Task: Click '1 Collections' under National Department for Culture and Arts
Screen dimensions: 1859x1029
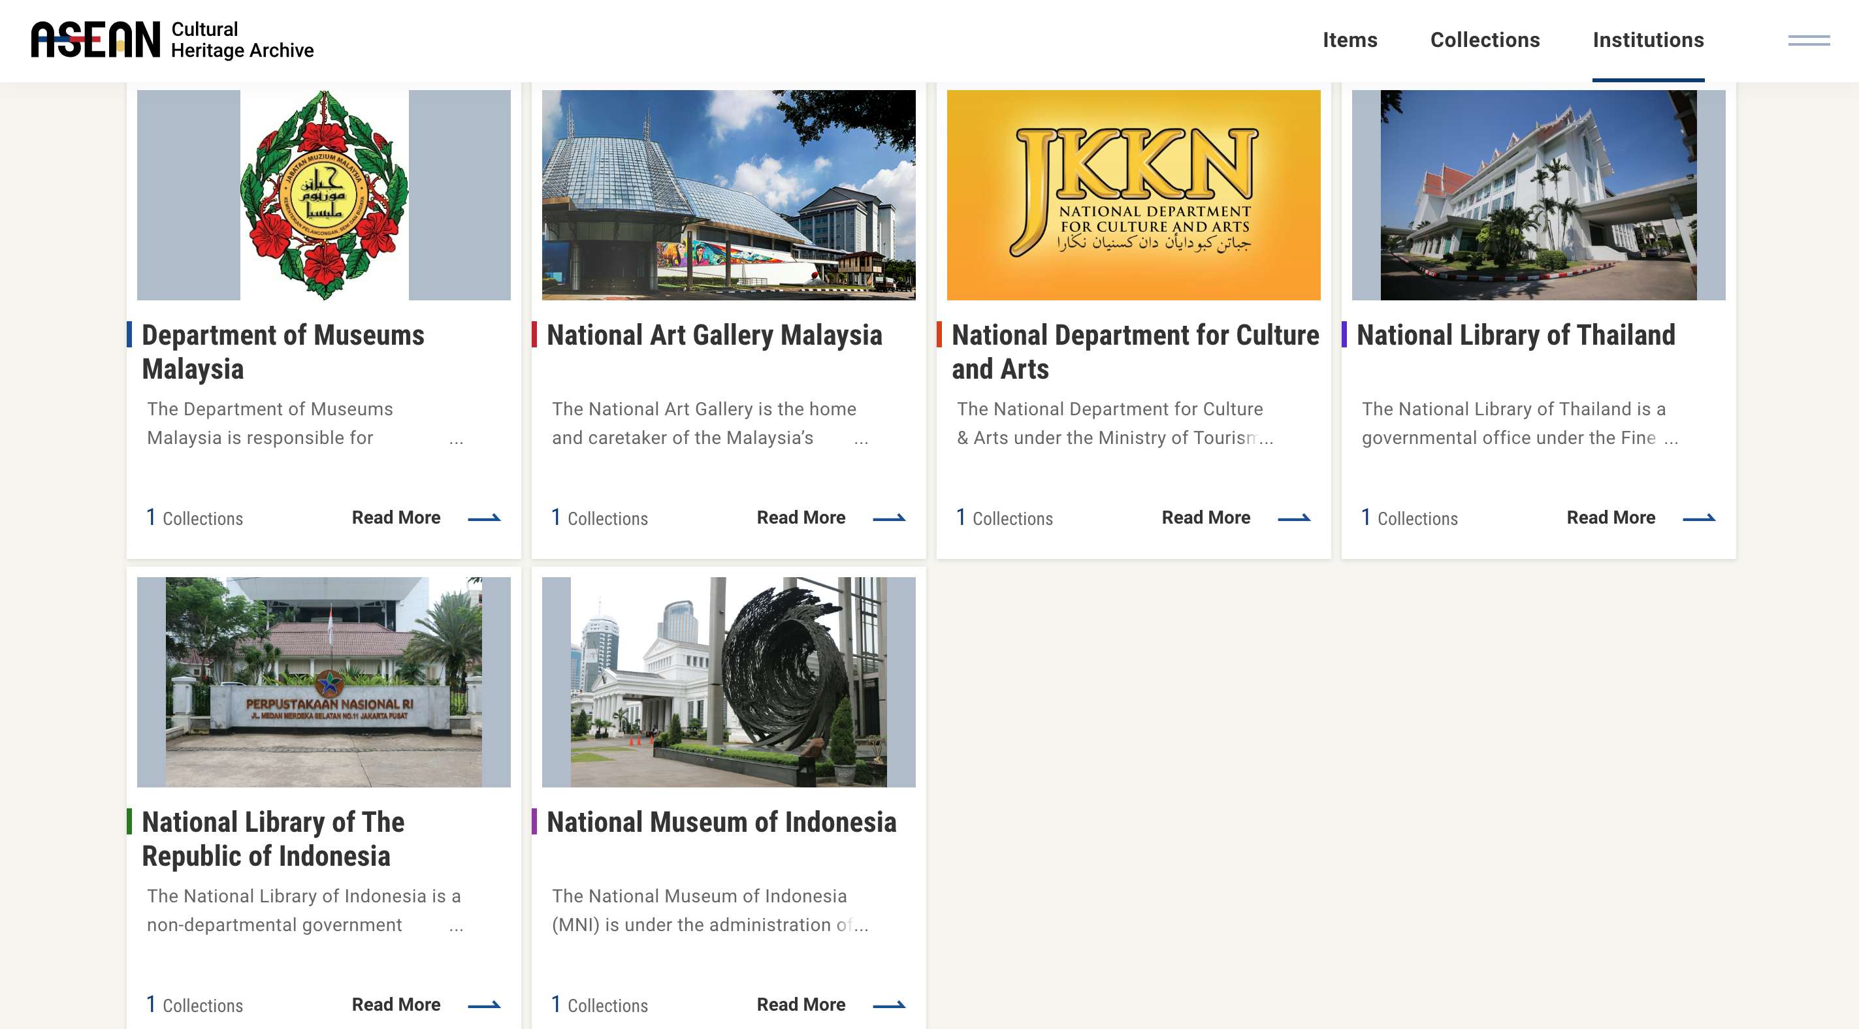Action: 1005,517
